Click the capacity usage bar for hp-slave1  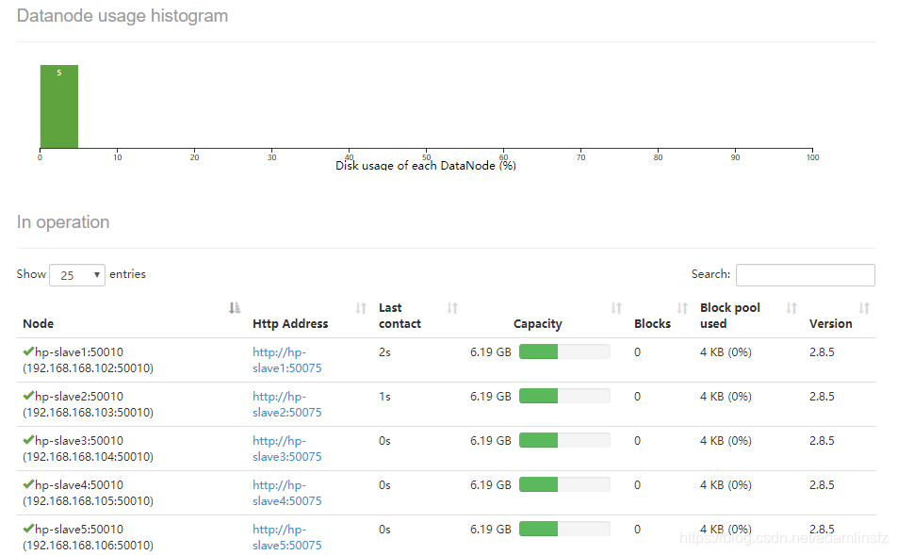tap(564, 351)
